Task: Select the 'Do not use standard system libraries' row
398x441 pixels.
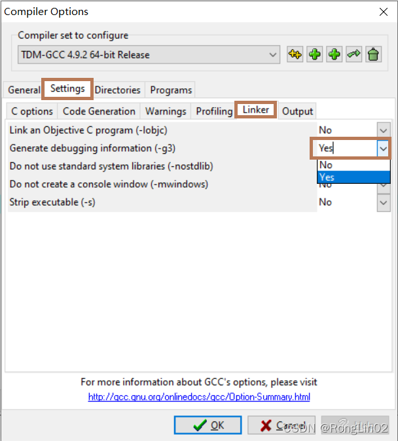Action: click(162, 166)
